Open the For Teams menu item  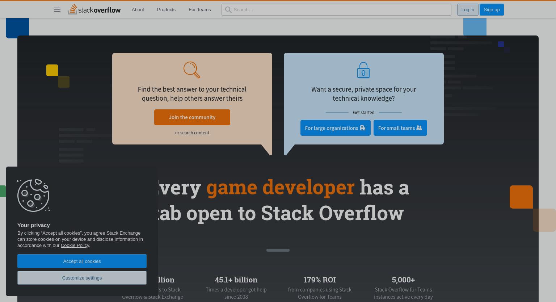[x=199, y=10]
